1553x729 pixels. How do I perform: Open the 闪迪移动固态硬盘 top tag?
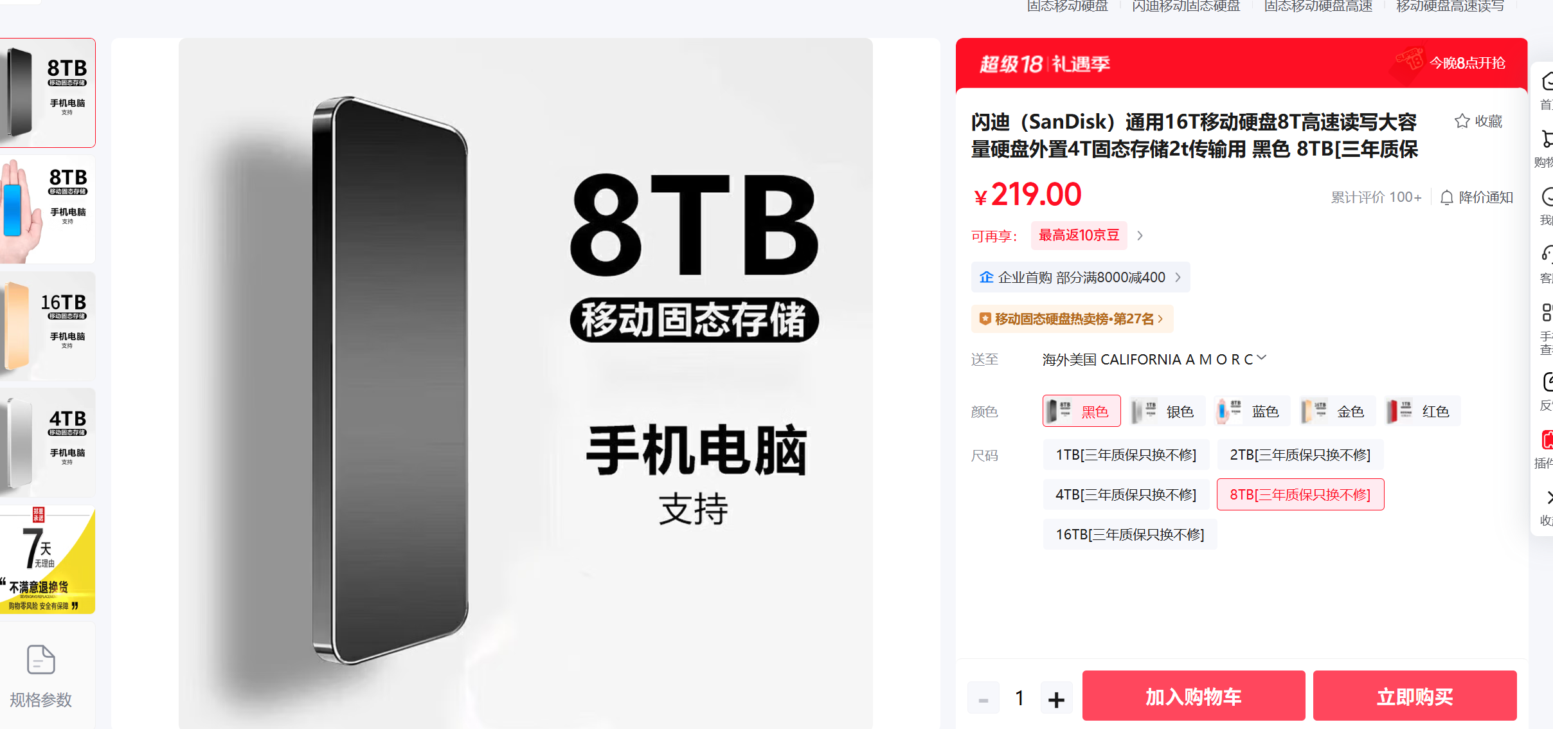1186,6
